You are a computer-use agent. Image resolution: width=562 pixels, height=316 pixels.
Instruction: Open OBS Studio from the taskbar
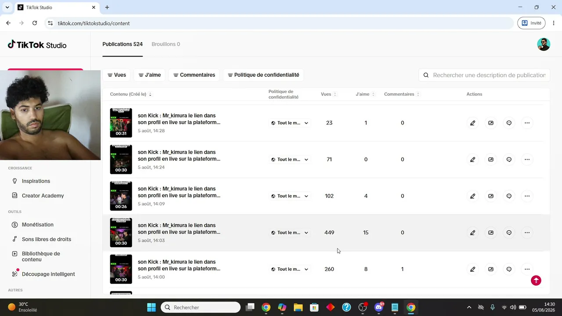point(363,307)
